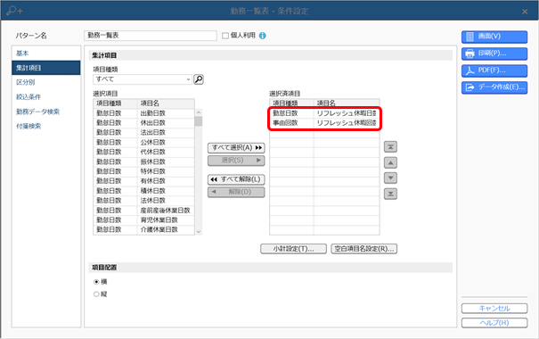Select 有休日数 row in 選択項目 list
Screen dimensions: 539x339
click(x=143, y=181)
